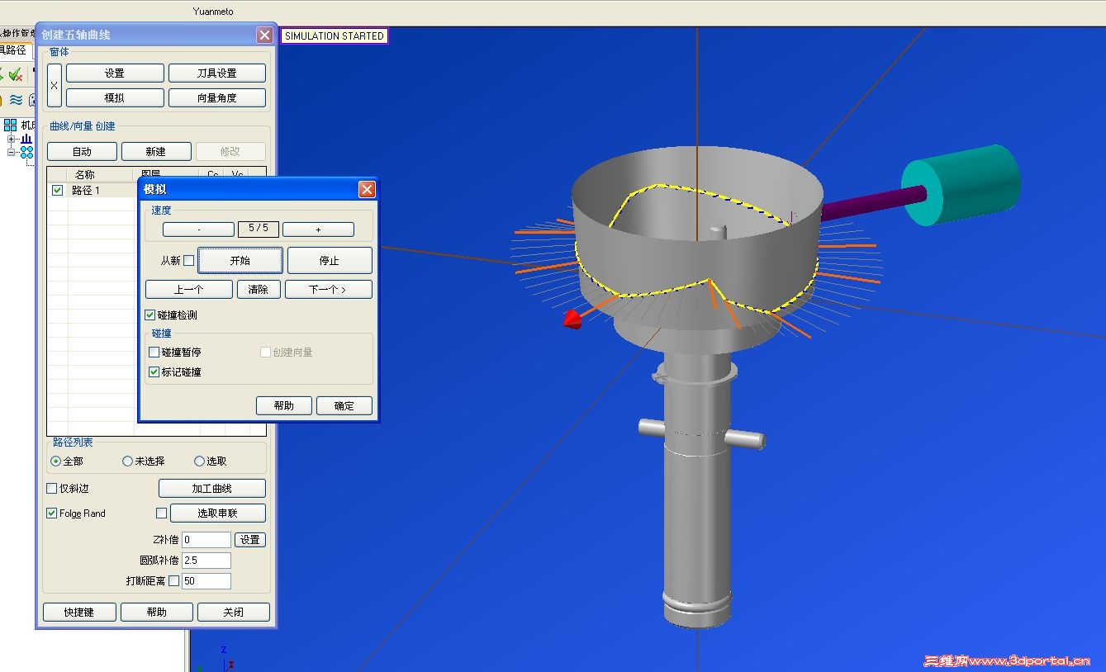Click the blue properties tree icon under 机床

pos(26,140)
